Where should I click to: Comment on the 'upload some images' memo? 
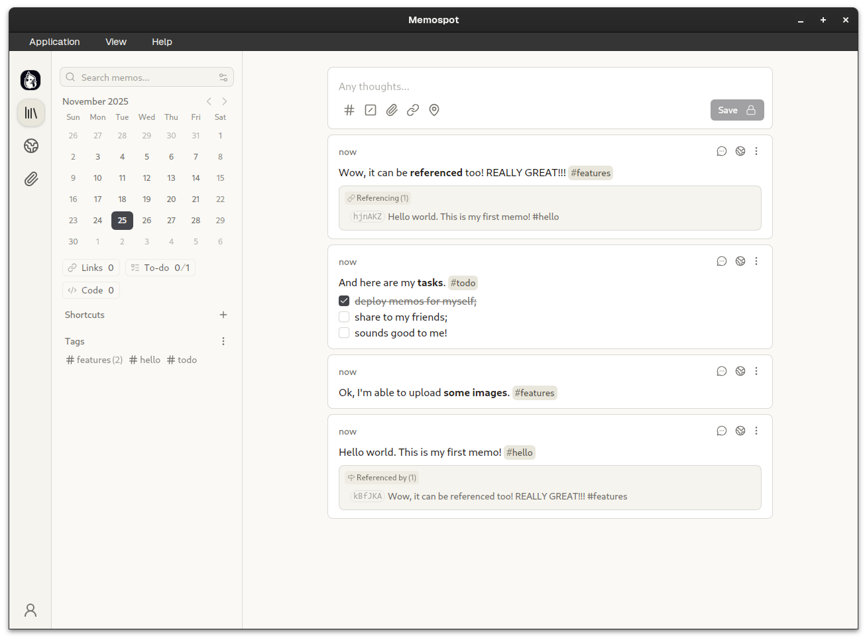722,372
